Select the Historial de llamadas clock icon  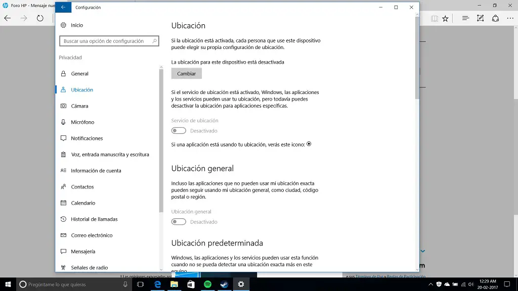63,219
